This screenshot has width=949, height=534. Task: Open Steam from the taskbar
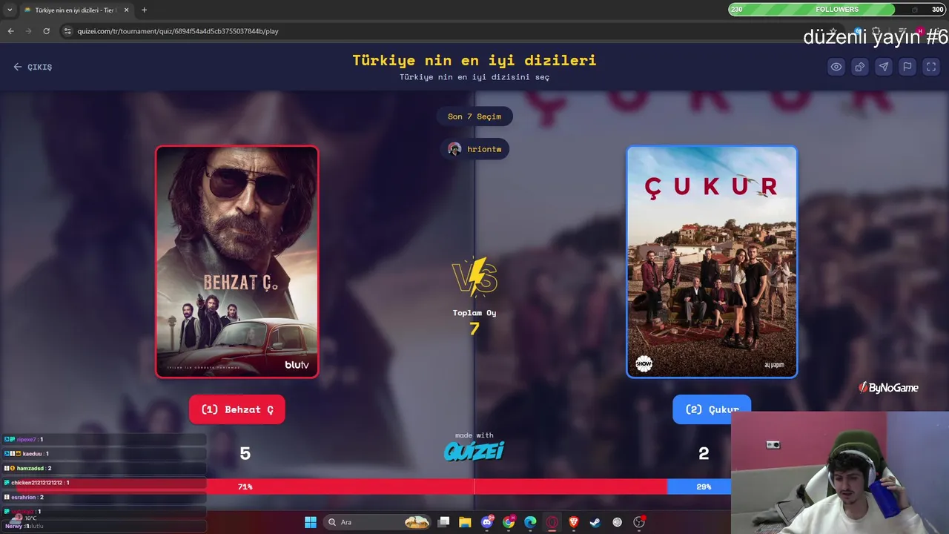595,522
